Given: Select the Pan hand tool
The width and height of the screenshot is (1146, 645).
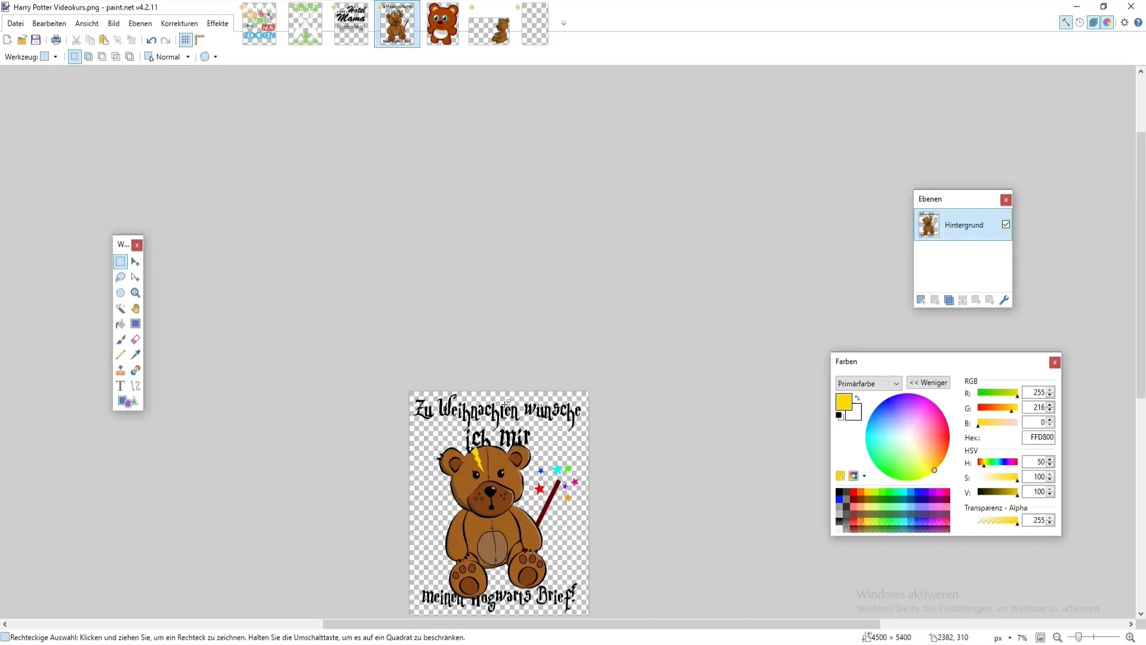Looking at the screenshot, I should point(135,308).
